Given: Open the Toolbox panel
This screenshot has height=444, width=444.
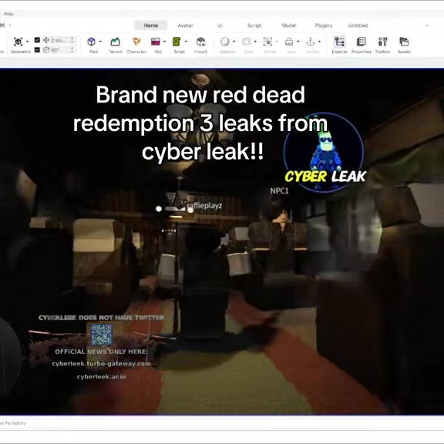Looking at the screenshot, I should pos(382,42).
